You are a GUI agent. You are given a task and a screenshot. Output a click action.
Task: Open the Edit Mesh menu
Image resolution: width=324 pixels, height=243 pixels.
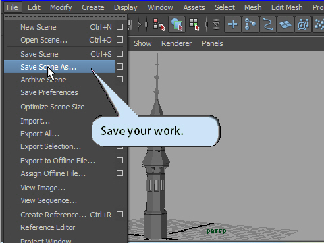tap(287, 7)
